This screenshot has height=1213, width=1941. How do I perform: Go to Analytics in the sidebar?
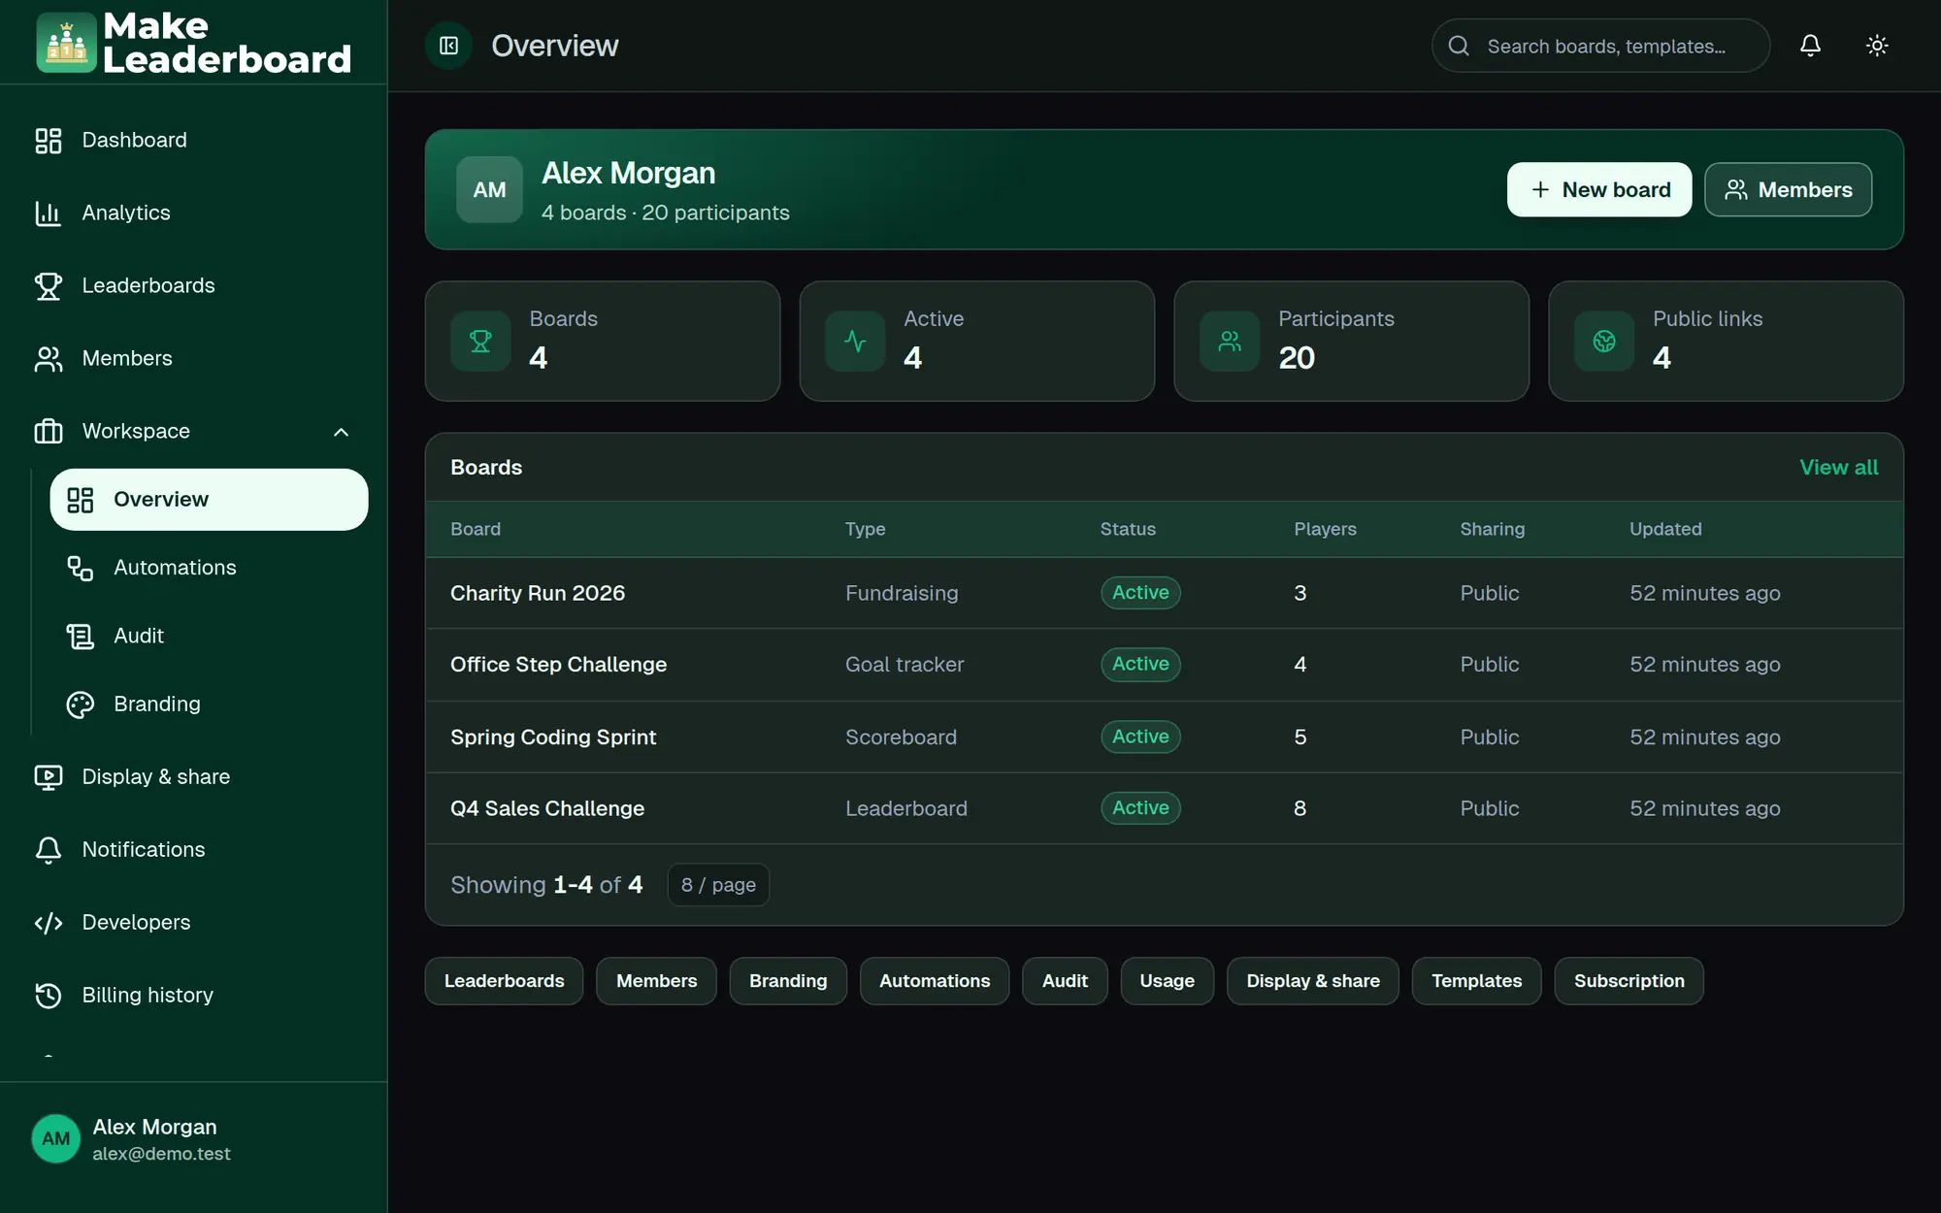(194, 213)
